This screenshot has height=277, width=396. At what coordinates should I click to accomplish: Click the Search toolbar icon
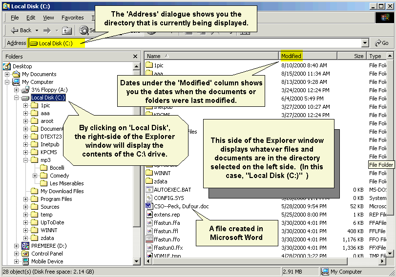[83, 30]
